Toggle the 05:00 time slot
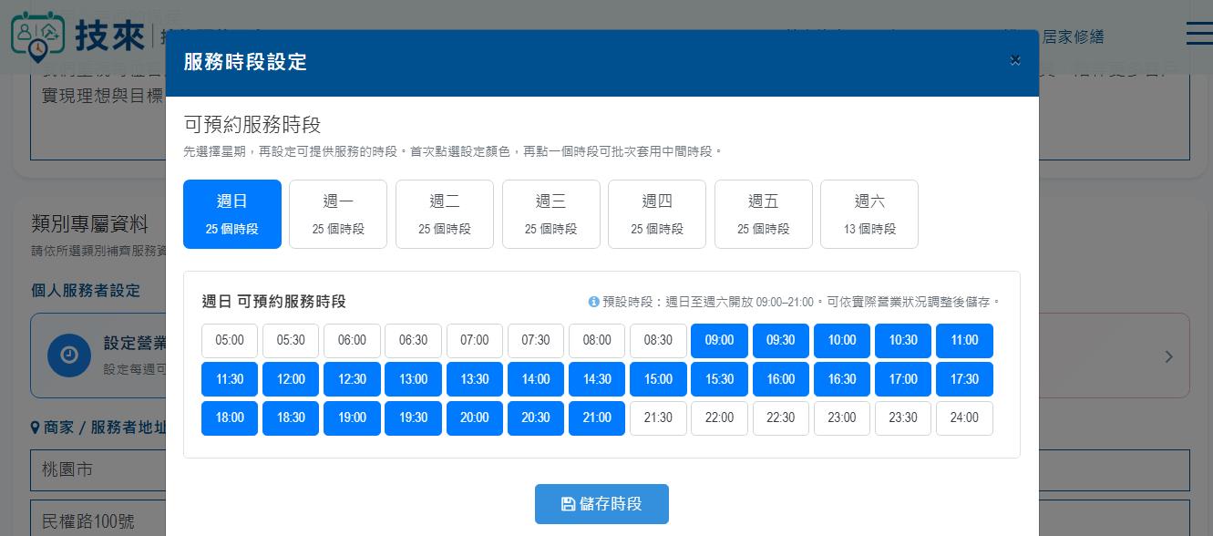The image size is (1213, 536). pos(230,340)
